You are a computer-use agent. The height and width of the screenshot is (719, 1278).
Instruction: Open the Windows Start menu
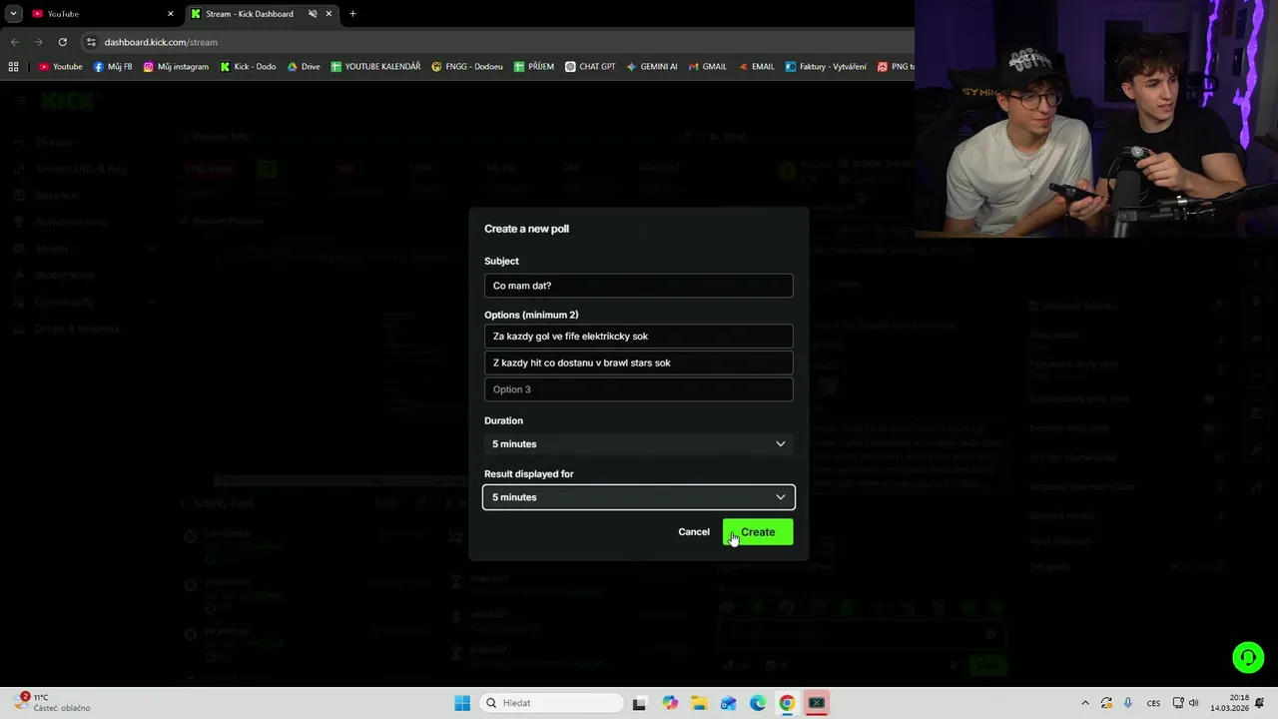pyautogui.click(x=462, y=703)
